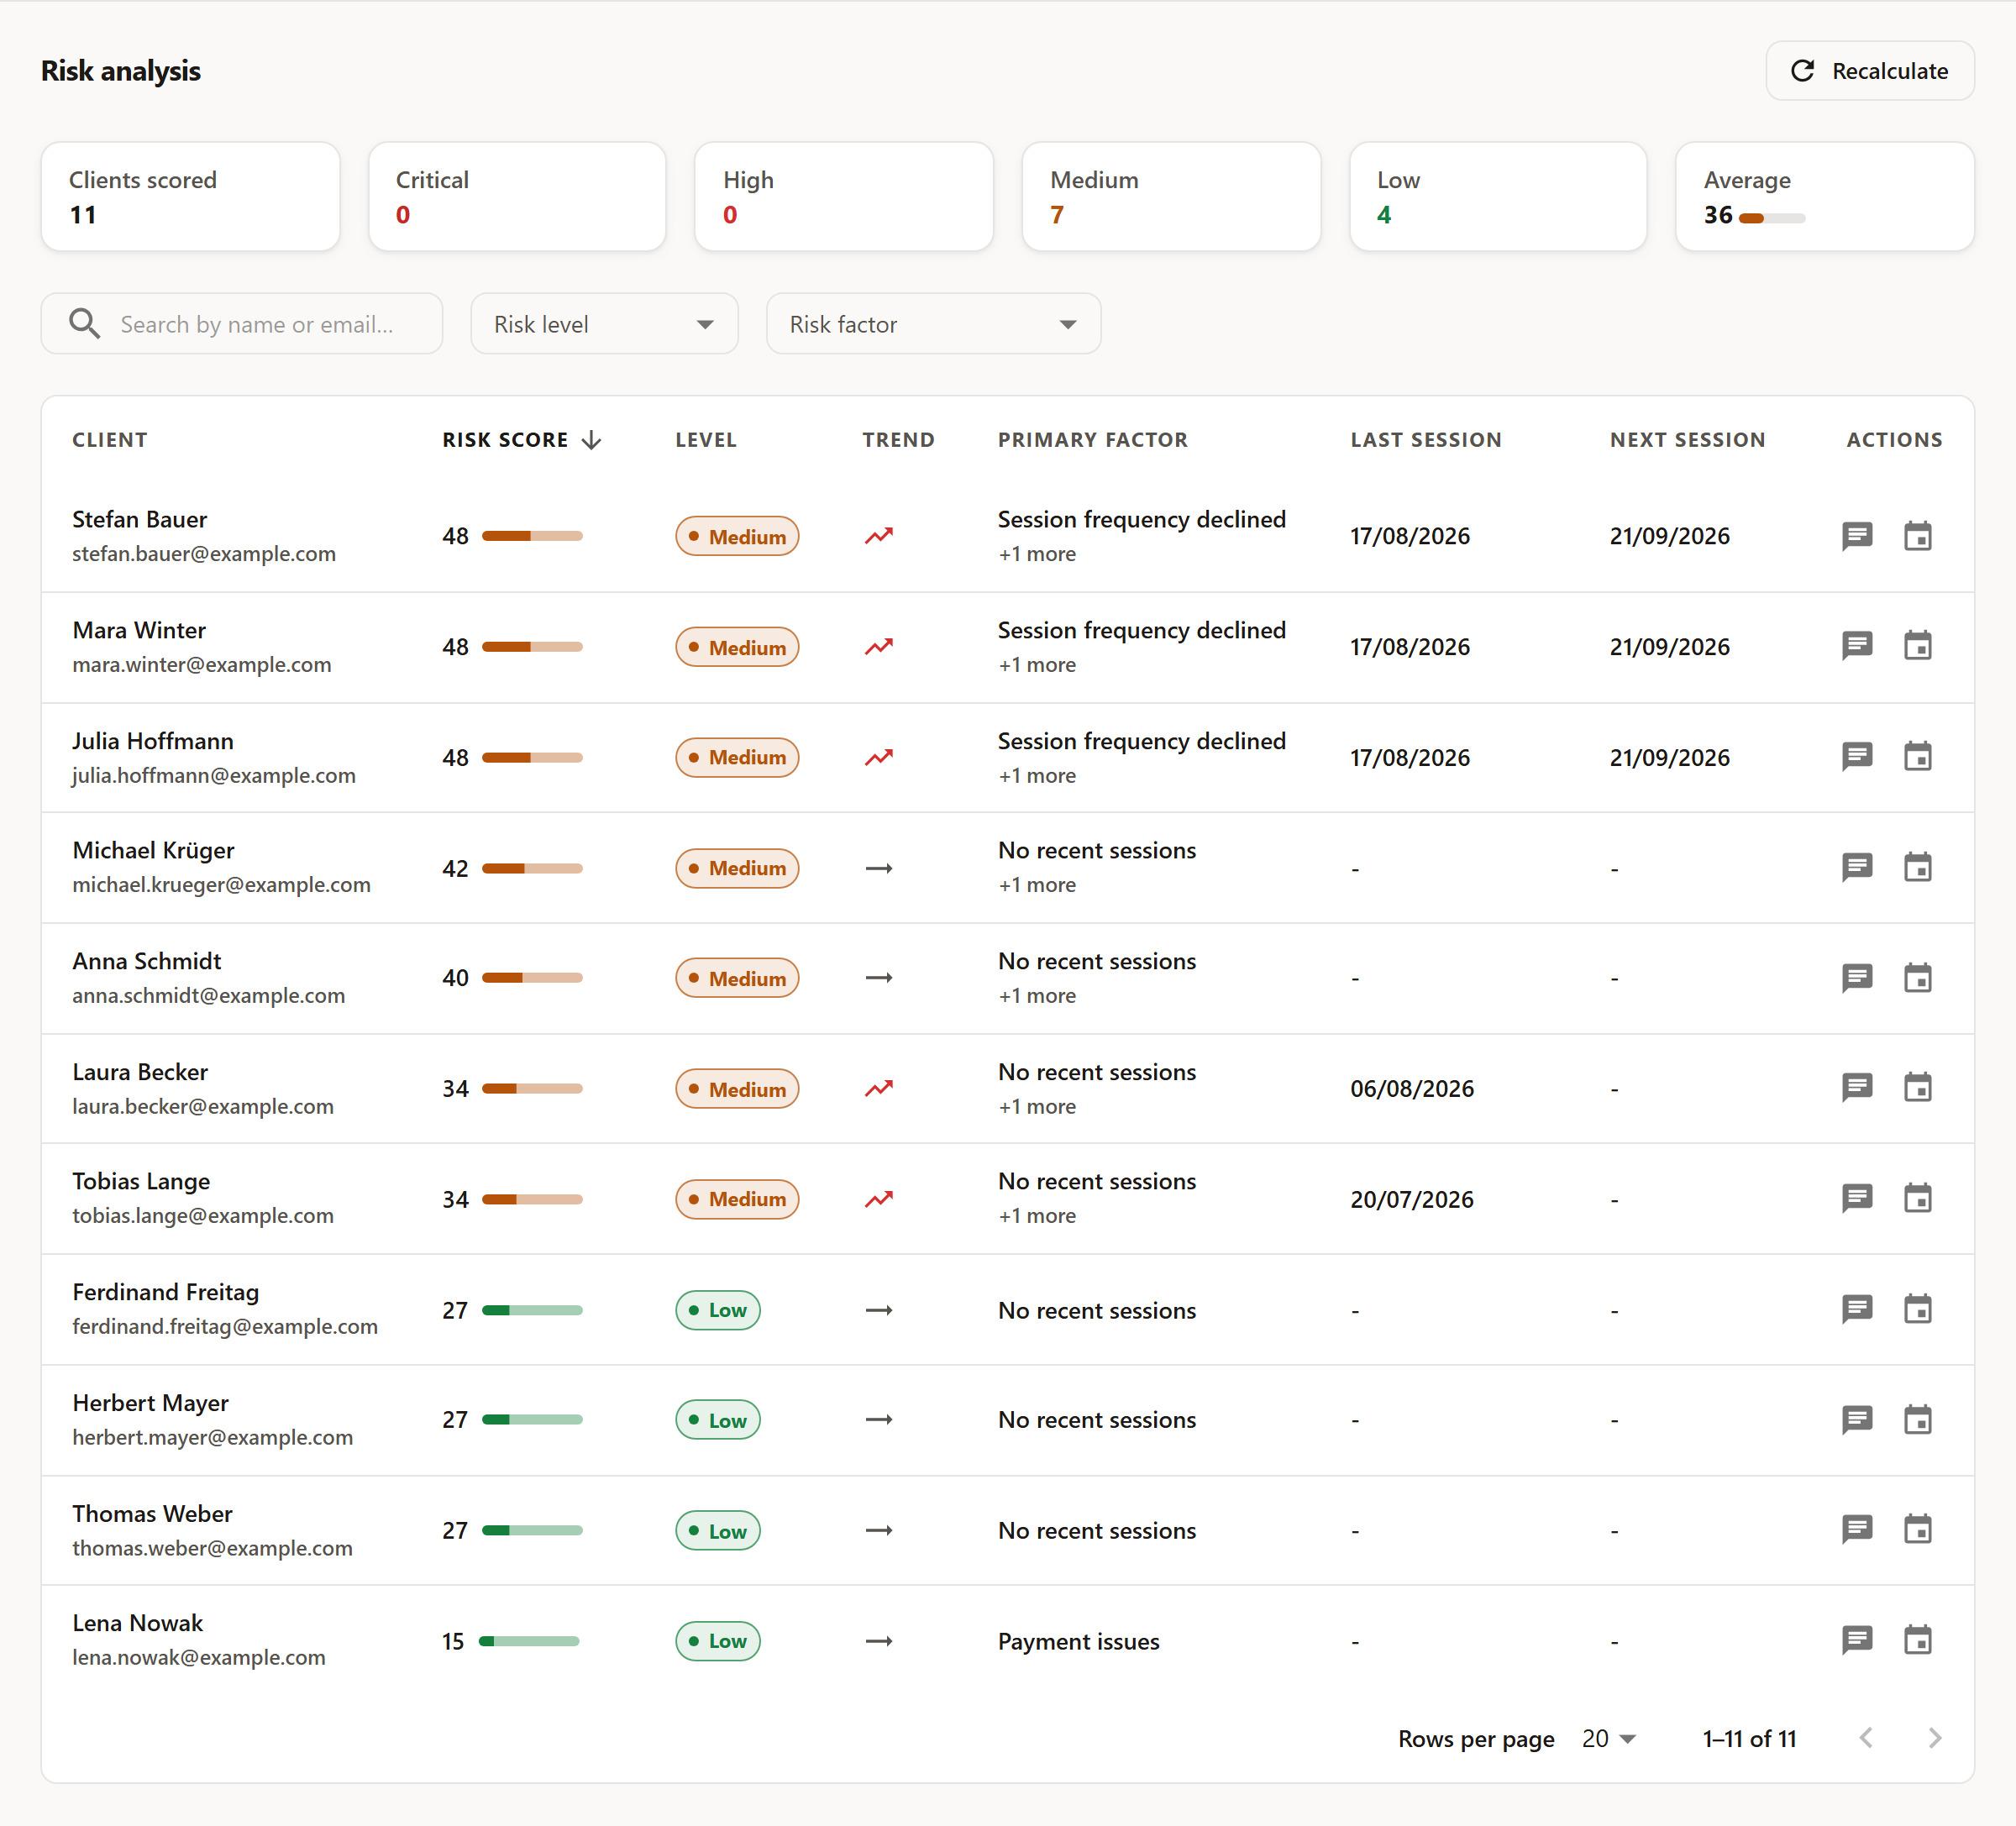2016x1826 pixels.
Task: Click Laura Becker's calendar icon
Action: point(1917,1088)
